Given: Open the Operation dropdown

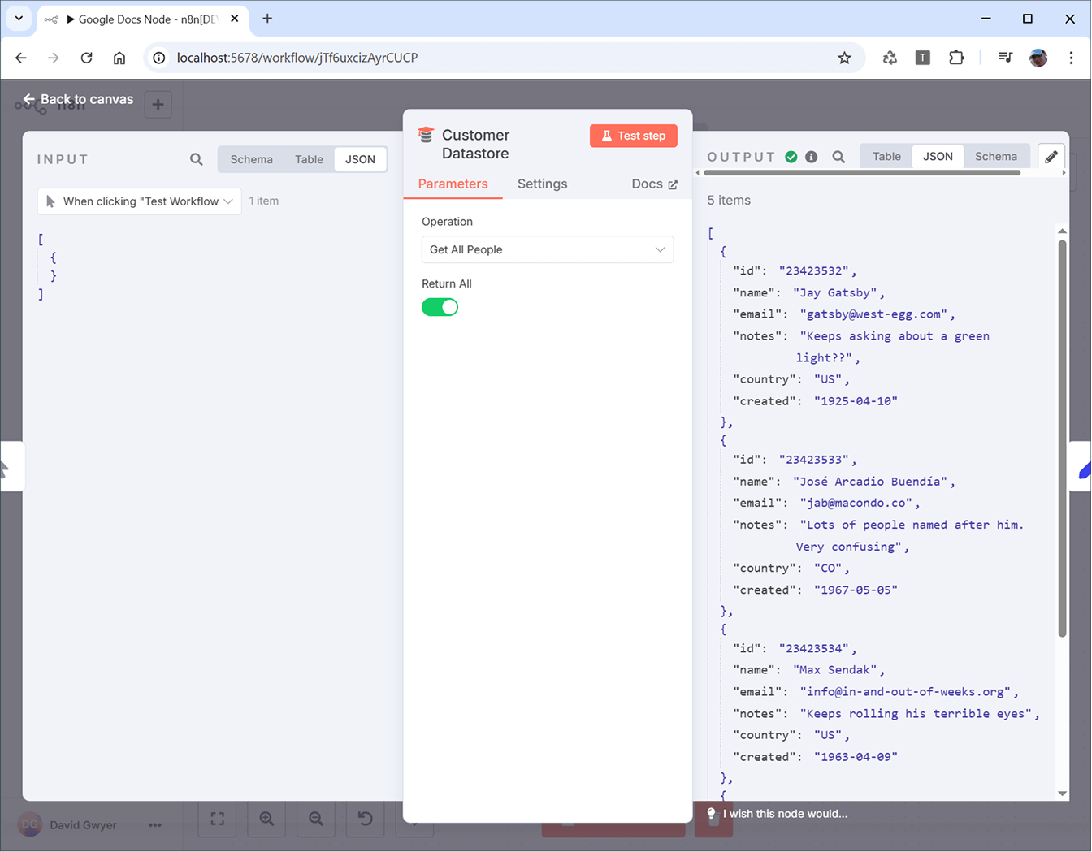Looking at the screenshot, I should 548,249.
